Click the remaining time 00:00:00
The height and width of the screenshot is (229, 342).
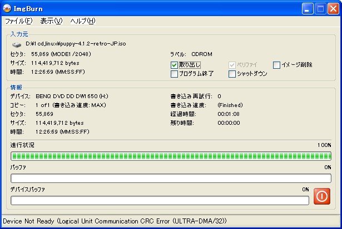click(x=229, y=123)
